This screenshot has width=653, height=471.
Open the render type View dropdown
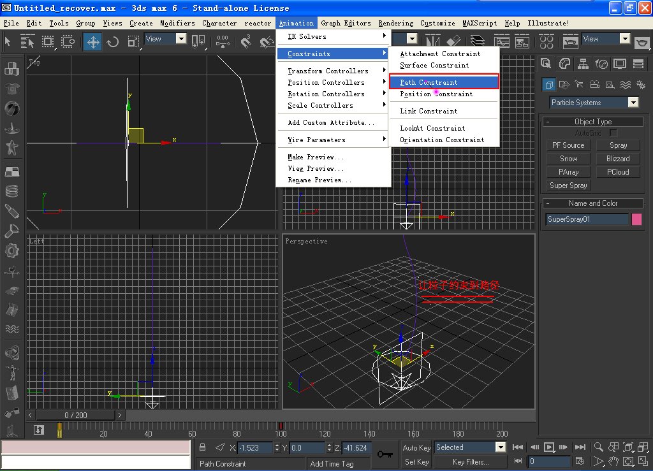point(625,39)
